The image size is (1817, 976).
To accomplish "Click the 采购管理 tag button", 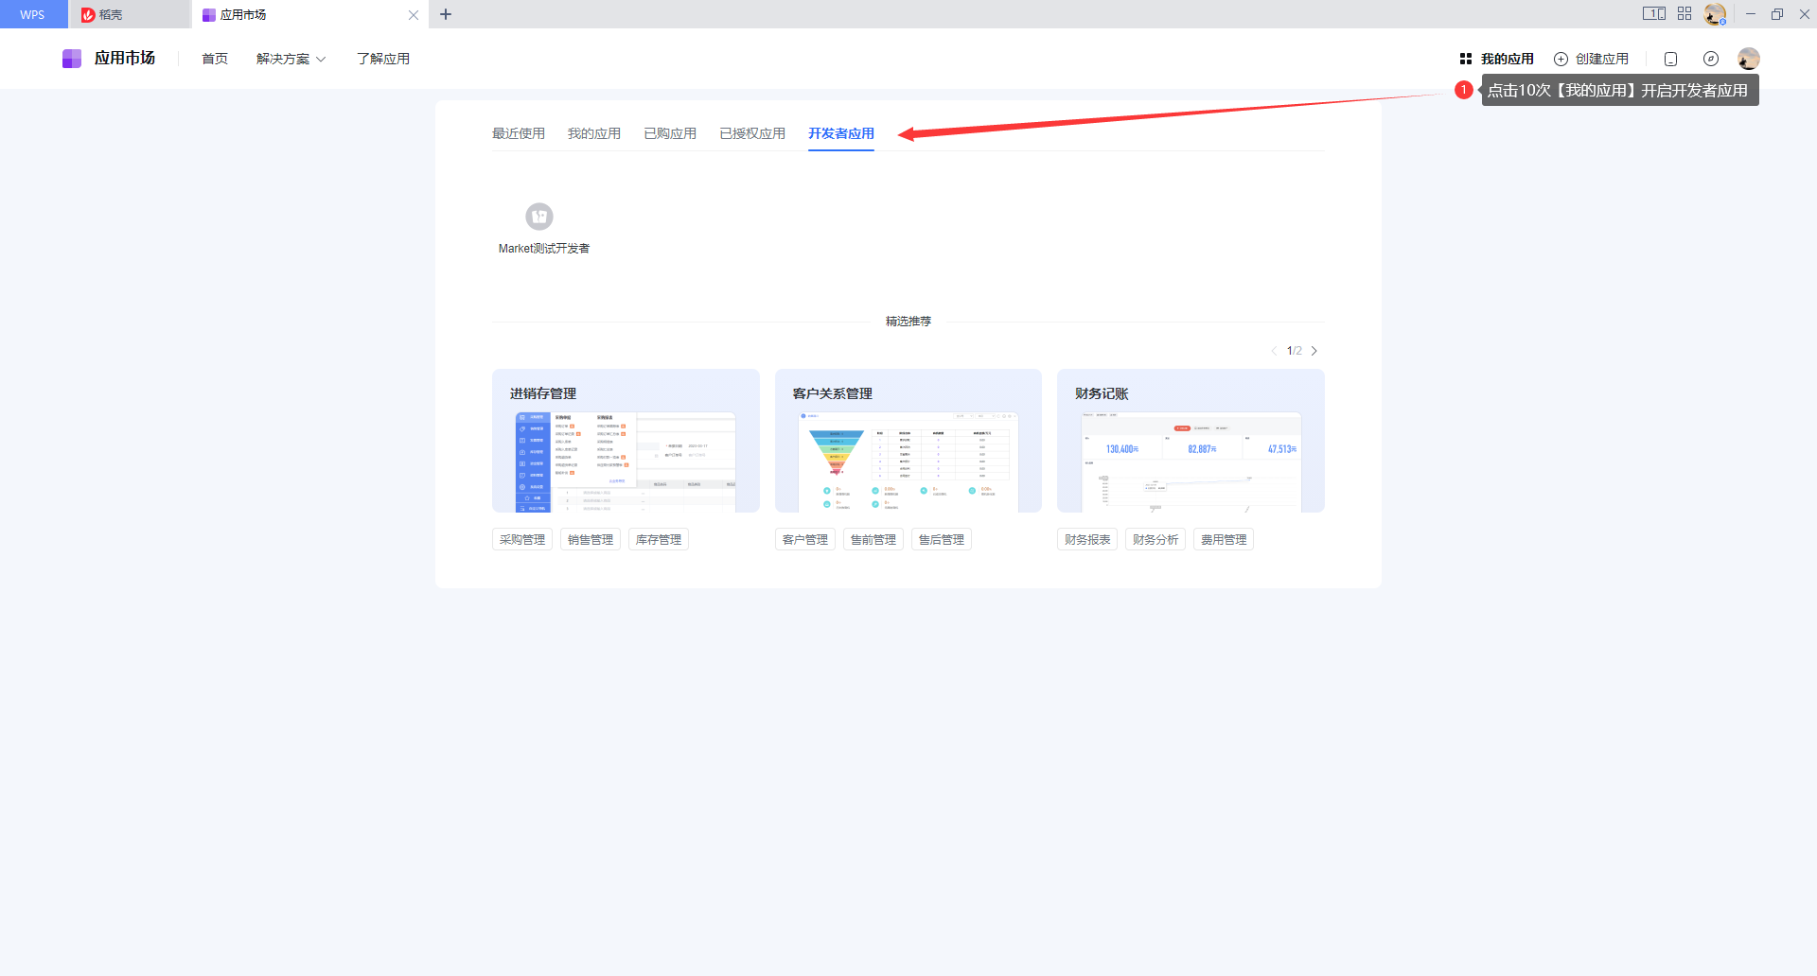I will pos(522,539).
